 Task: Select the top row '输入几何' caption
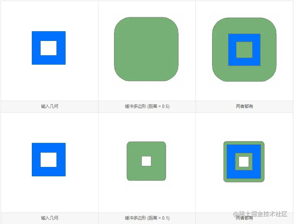(x=50, y=106)
